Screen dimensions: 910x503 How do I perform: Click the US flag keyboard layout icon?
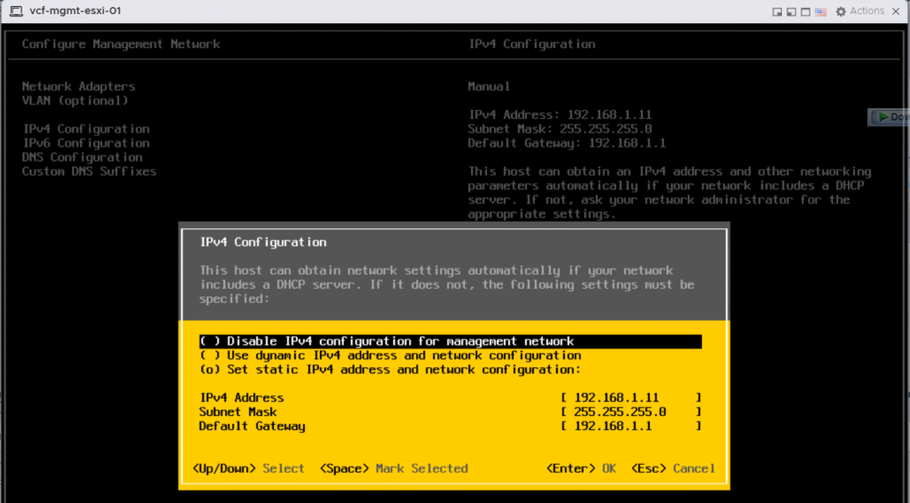click(x=820, y=12)
